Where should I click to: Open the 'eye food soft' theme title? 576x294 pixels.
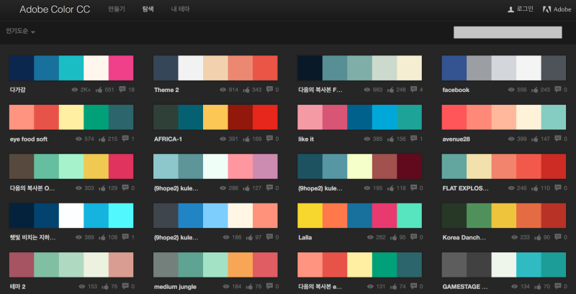(29, 139)
